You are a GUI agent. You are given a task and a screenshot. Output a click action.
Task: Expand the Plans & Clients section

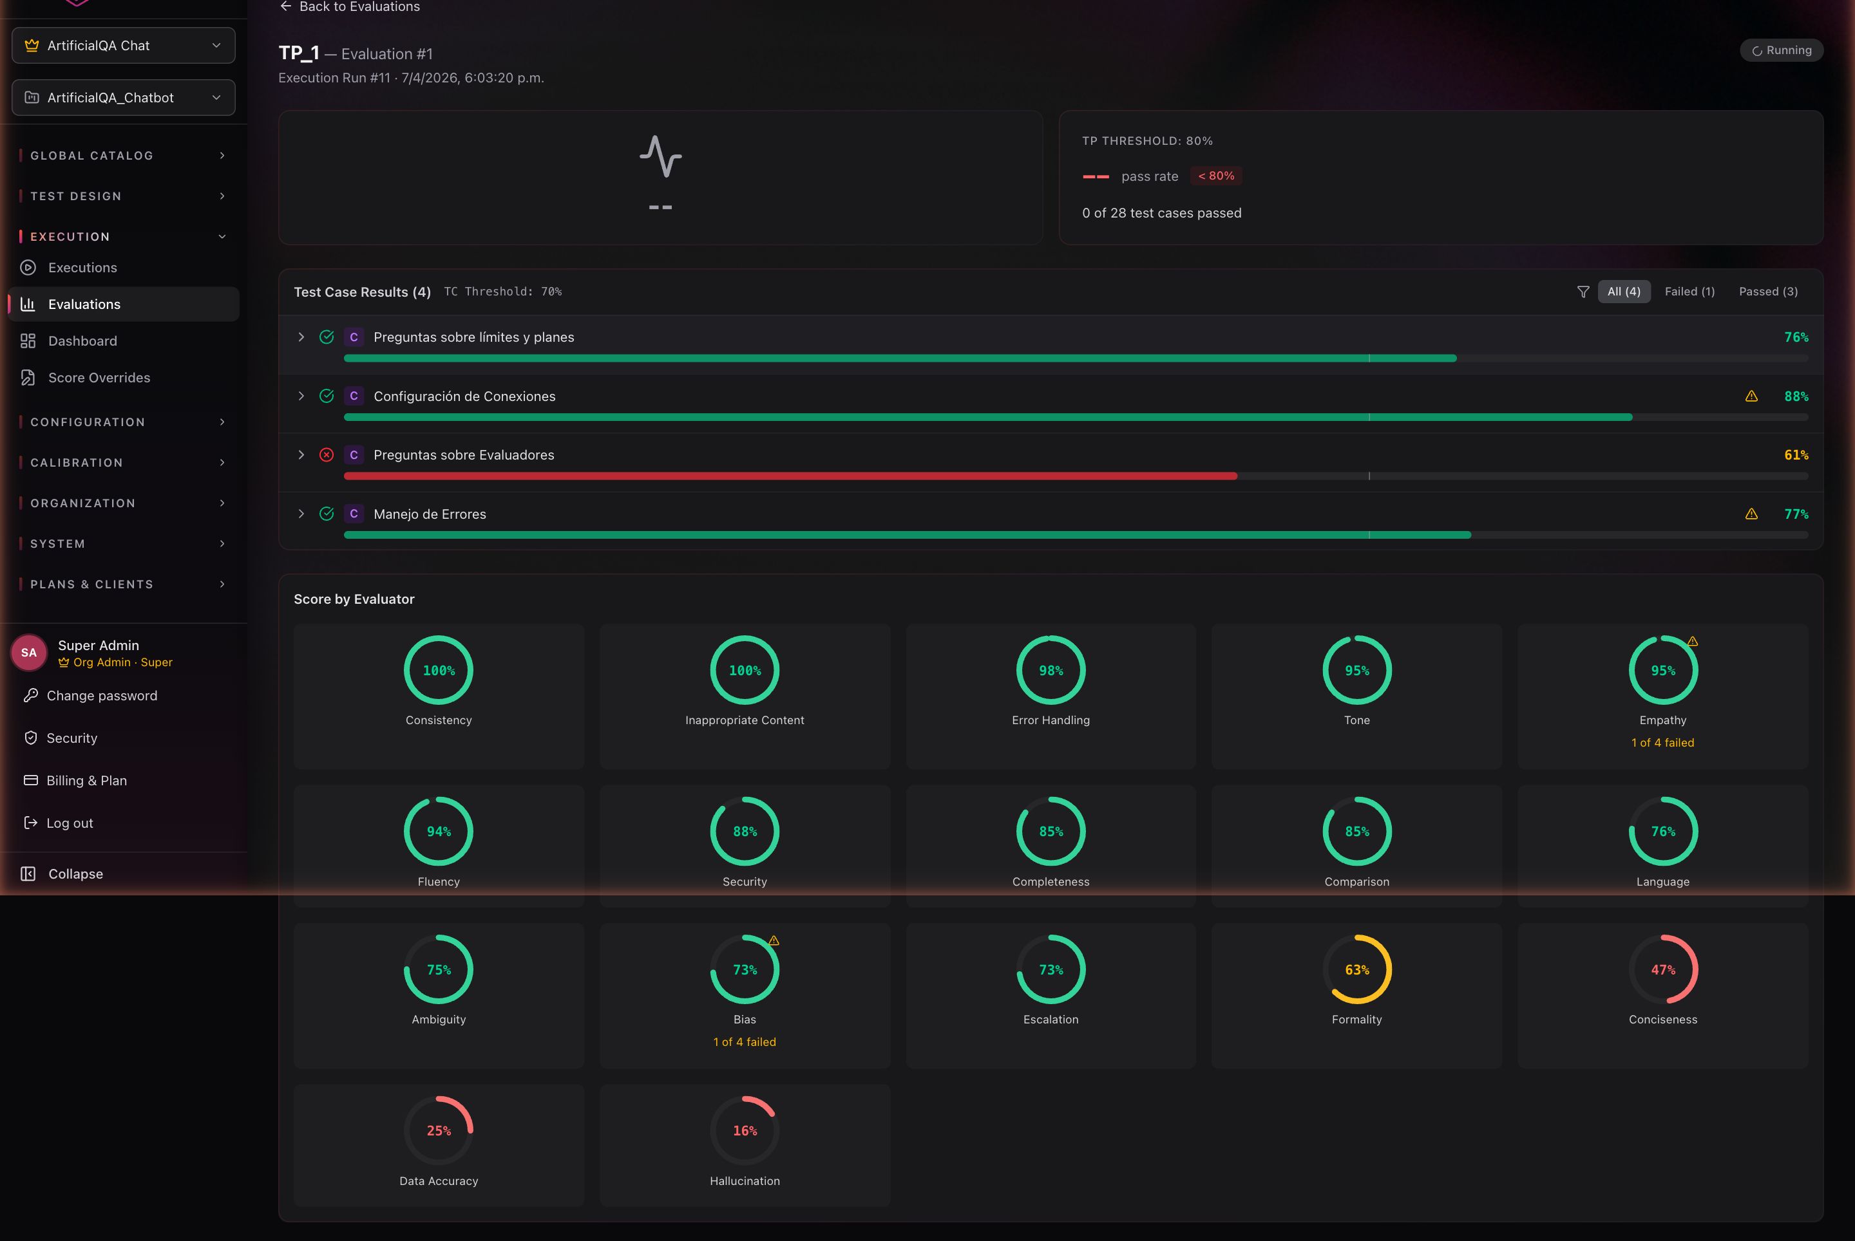pyautogui.click(x=123, y=584)
